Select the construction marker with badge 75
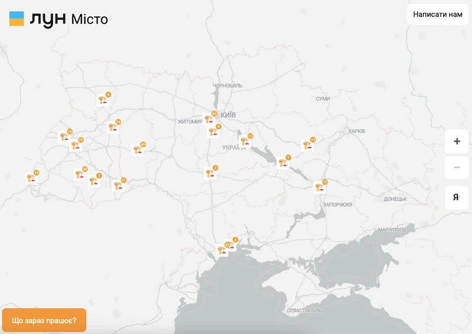Viewport: 472px width, 334px height. coord(75,145)
